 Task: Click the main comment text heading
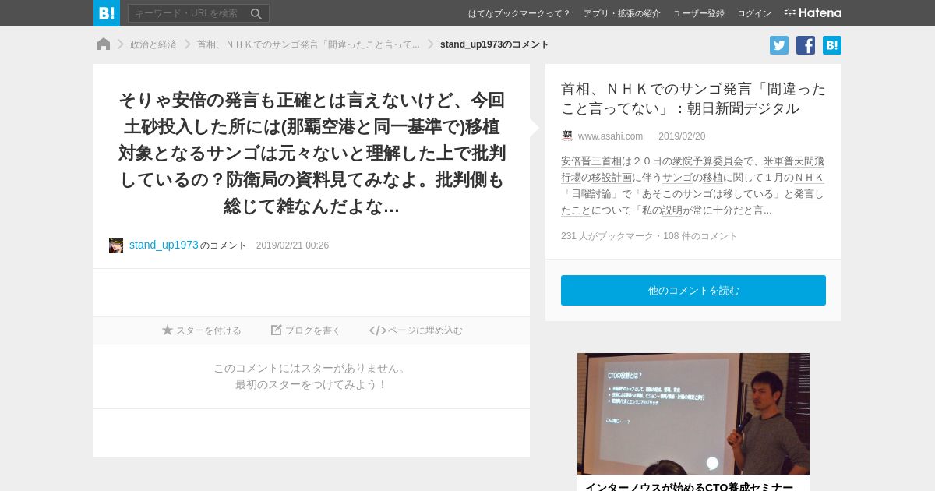tap(312, 154)
